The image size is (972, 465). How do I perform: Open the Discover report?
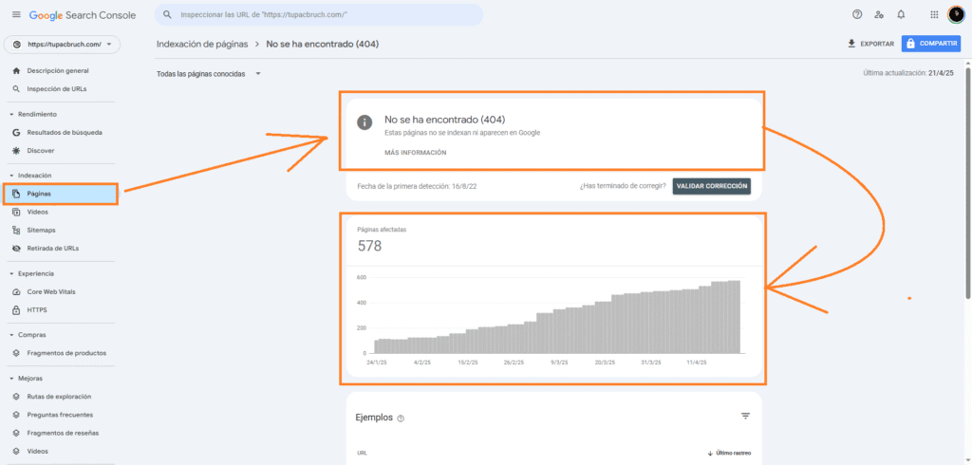(40, 150)
